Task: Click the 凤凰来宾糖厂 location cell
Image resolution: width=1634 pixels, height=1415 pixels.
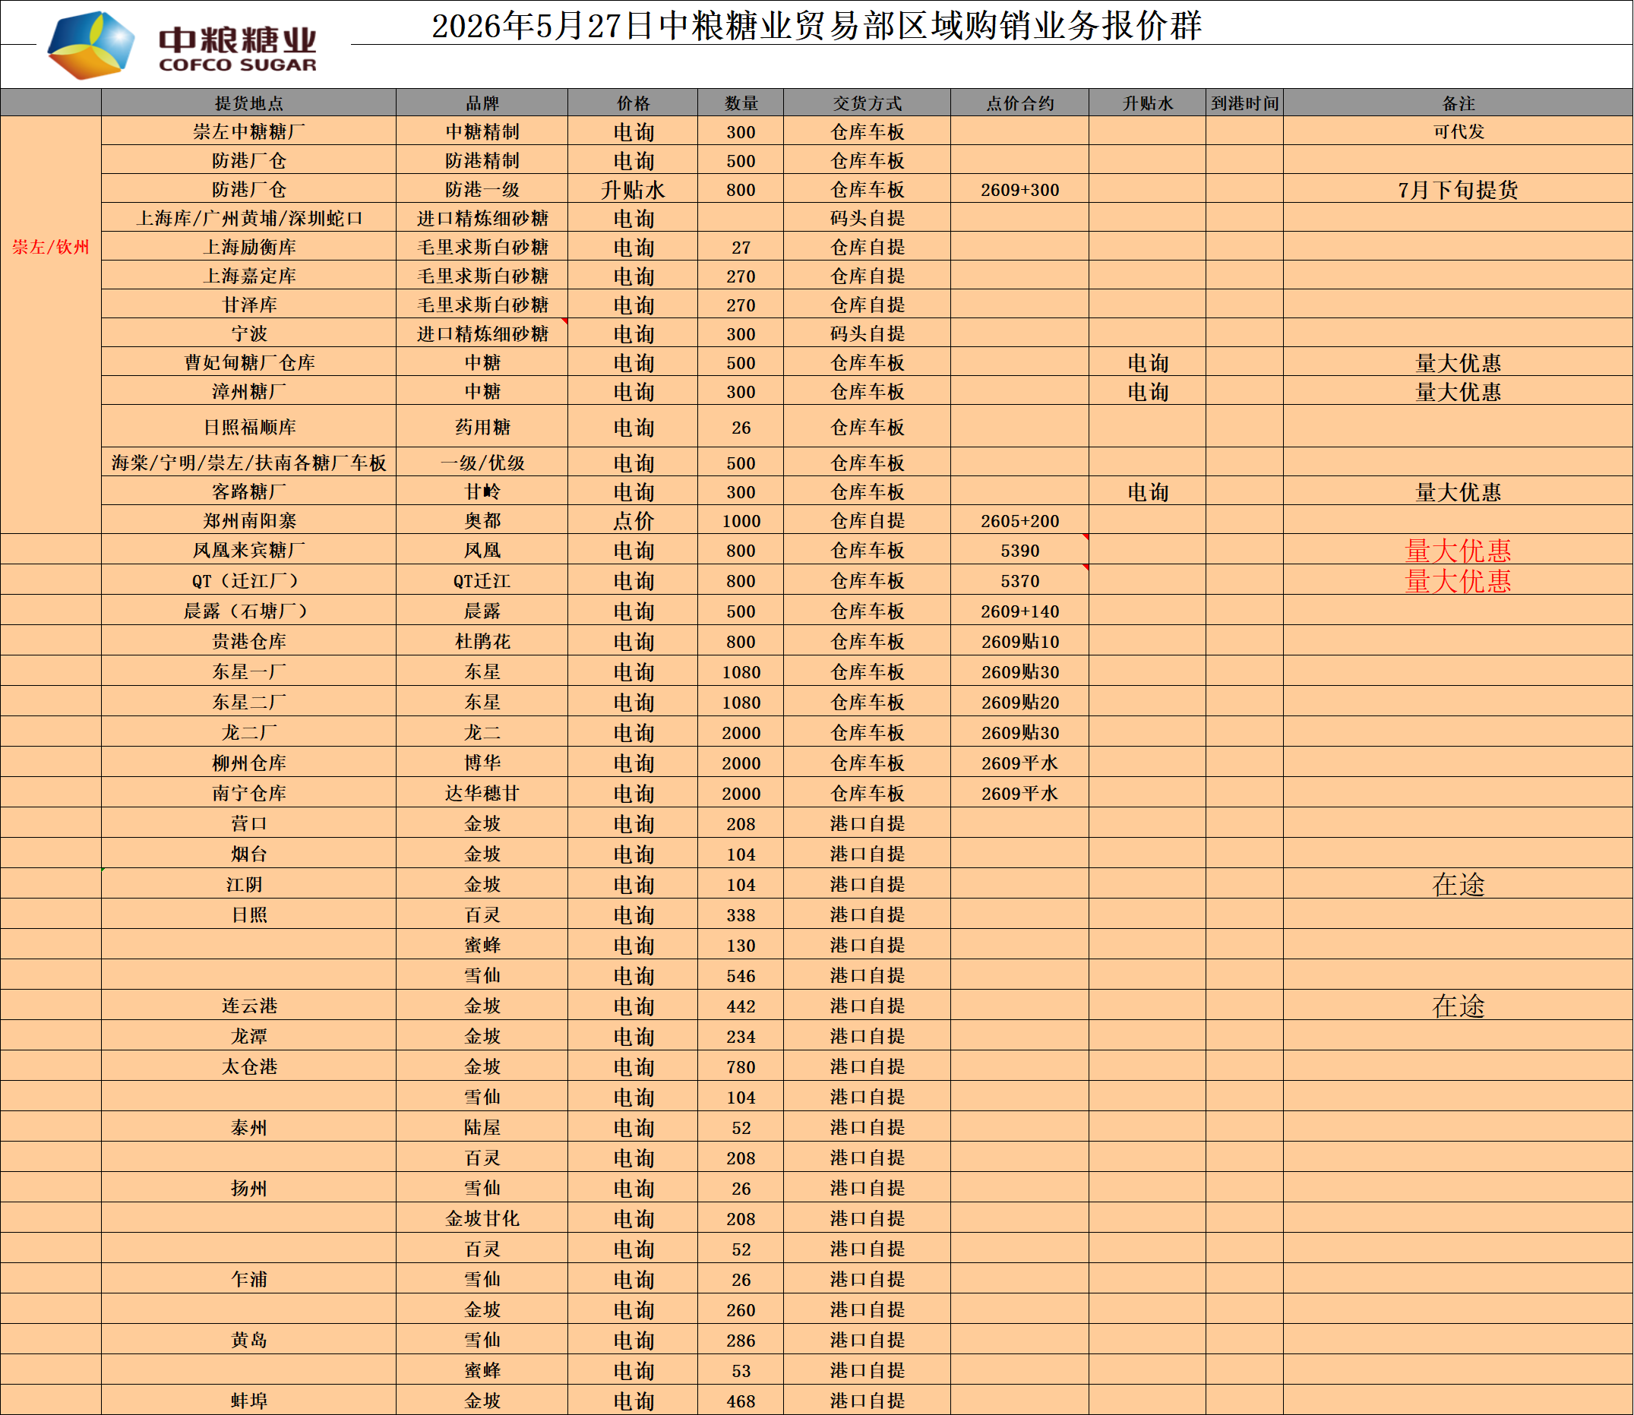Action: coord(248,550)
